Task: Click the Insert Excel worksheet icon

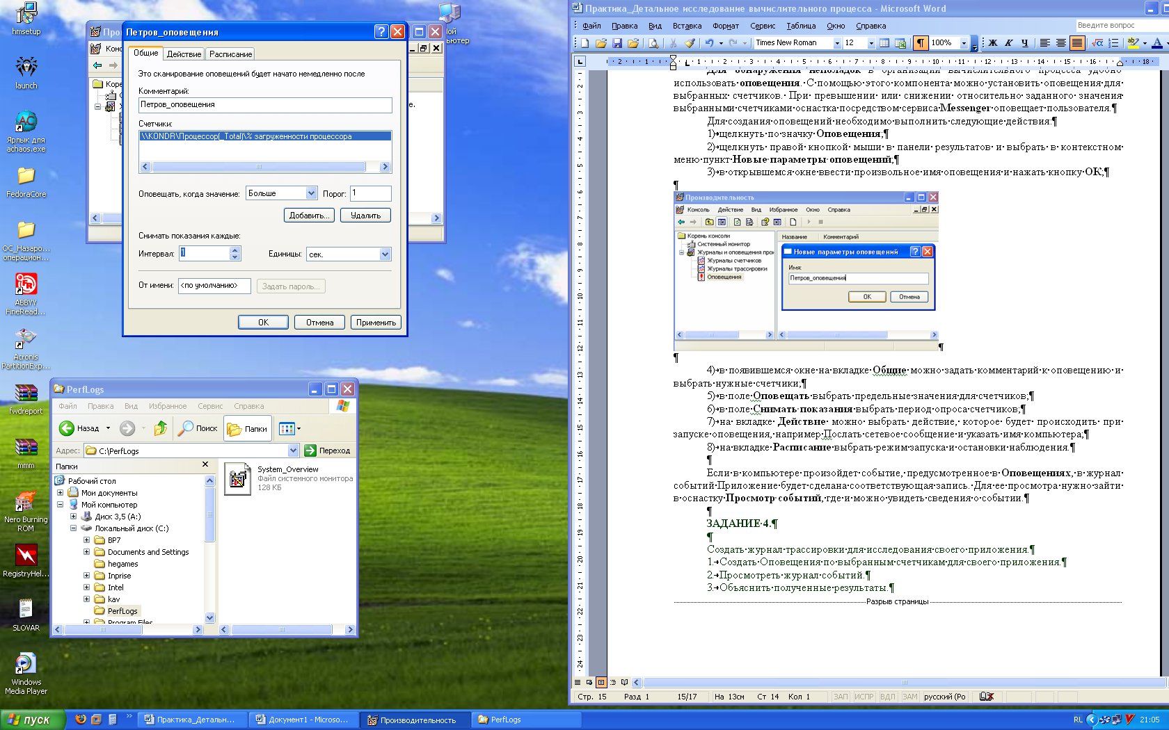Action: point(900,43)
